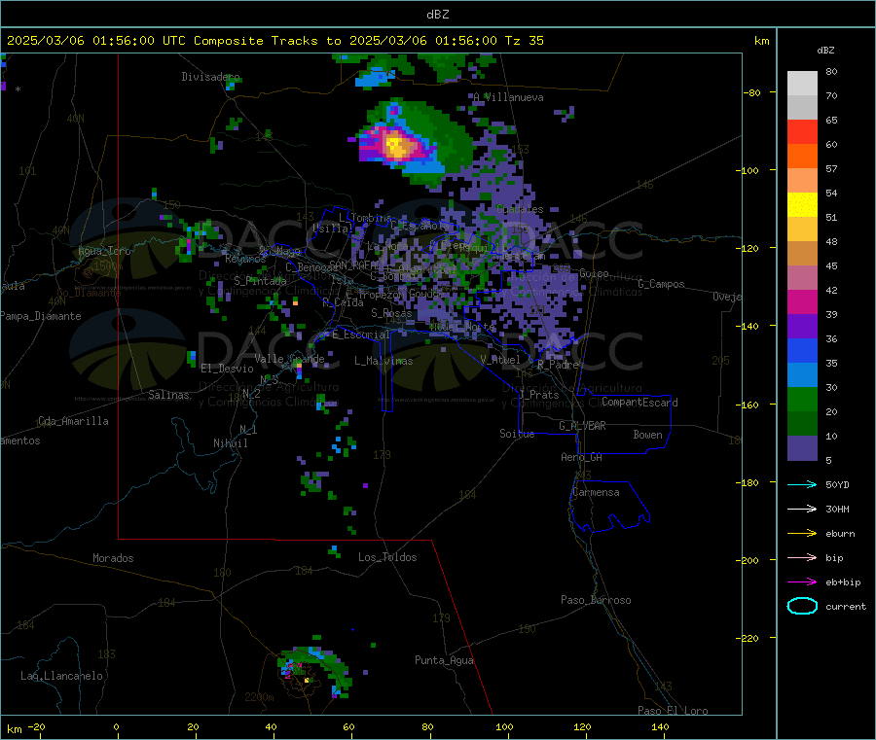Viewport: 876px width, 740px height.
Task: Click the magenta eb+bip arrow in legend
Action: 802,582
